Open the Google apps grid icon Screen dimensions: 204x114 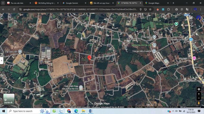199,17
